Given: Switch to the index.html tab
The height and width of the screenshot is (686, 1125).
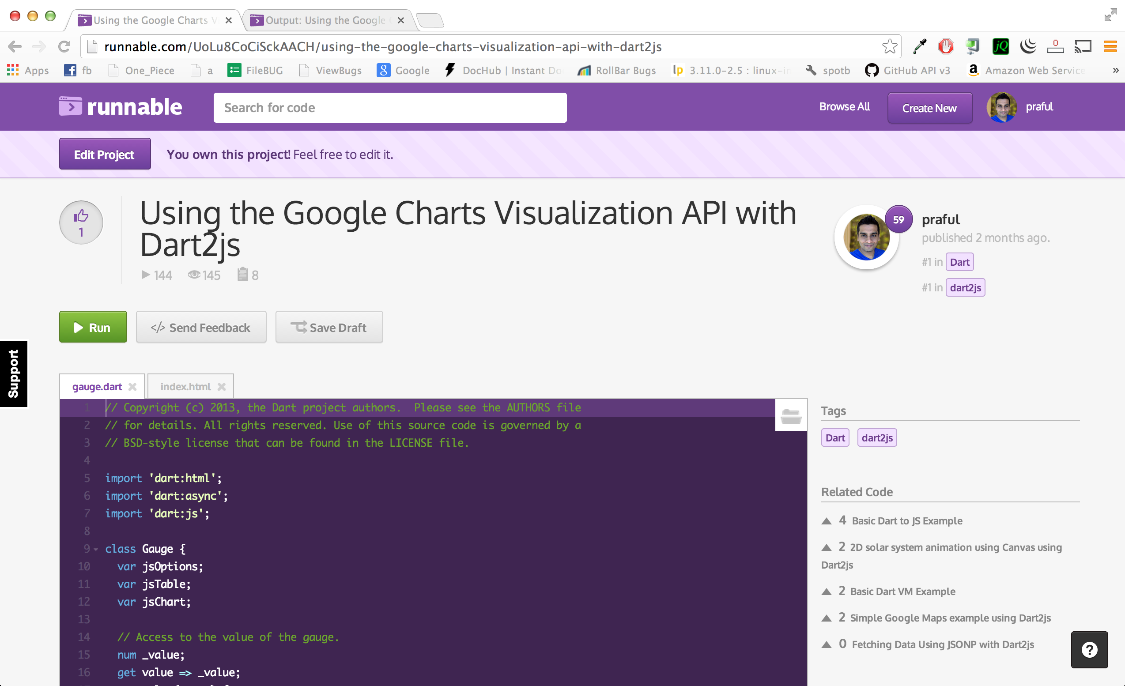Looking at the screenshot, I should click(185, 387).
